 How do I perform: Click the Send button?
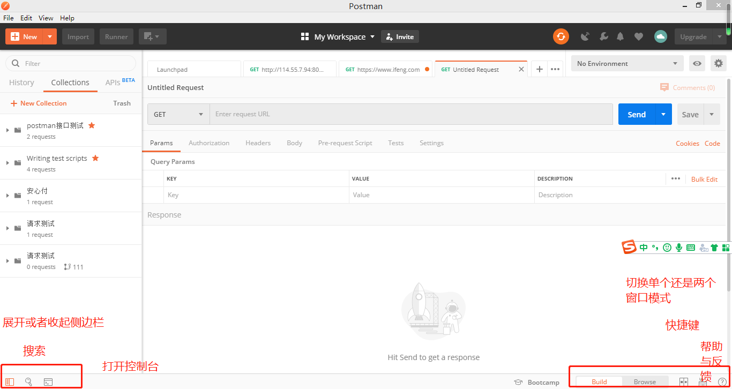point(637,114)
